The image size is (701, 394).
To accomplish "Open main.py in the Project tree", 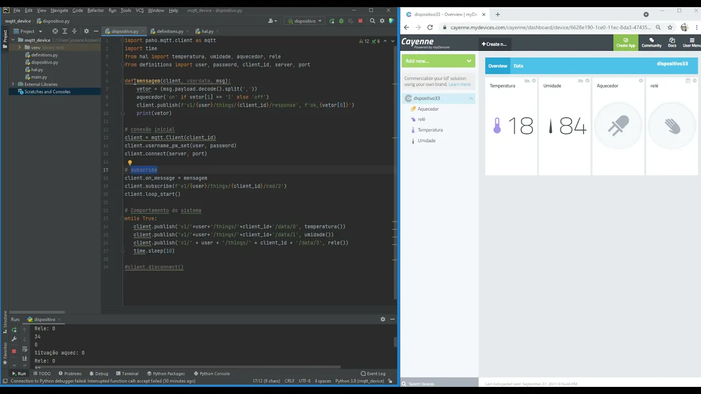I will (39, 77).
